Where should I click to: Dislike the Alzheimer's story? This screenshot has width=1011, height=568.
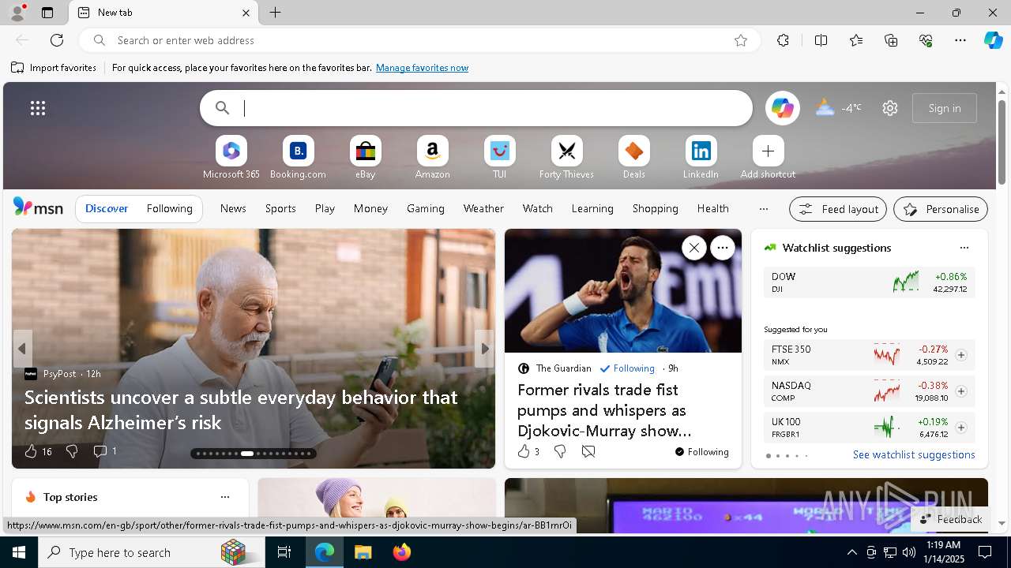[x=72, y=451]
